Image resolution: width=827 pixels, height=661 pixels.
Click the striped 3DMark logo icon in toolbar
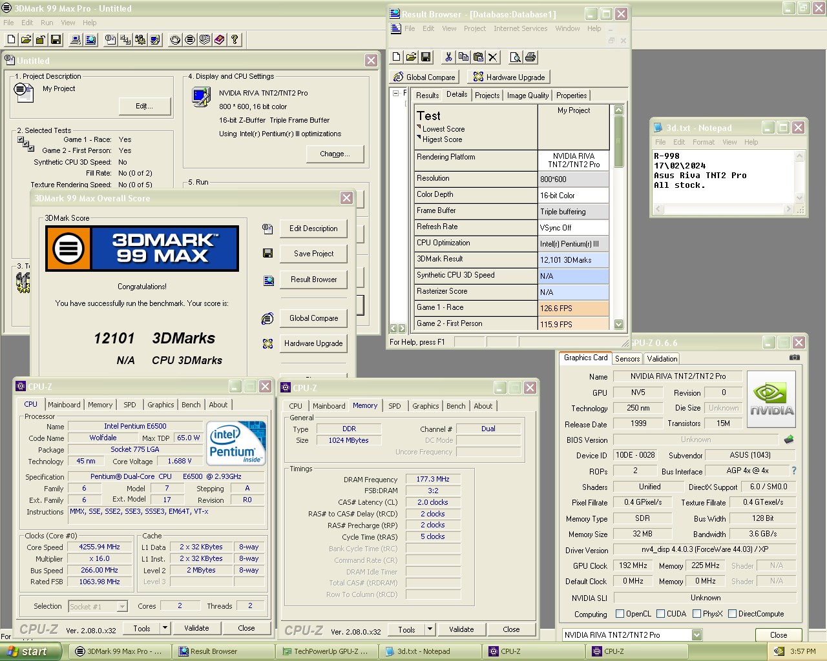(x=190, y=39)
